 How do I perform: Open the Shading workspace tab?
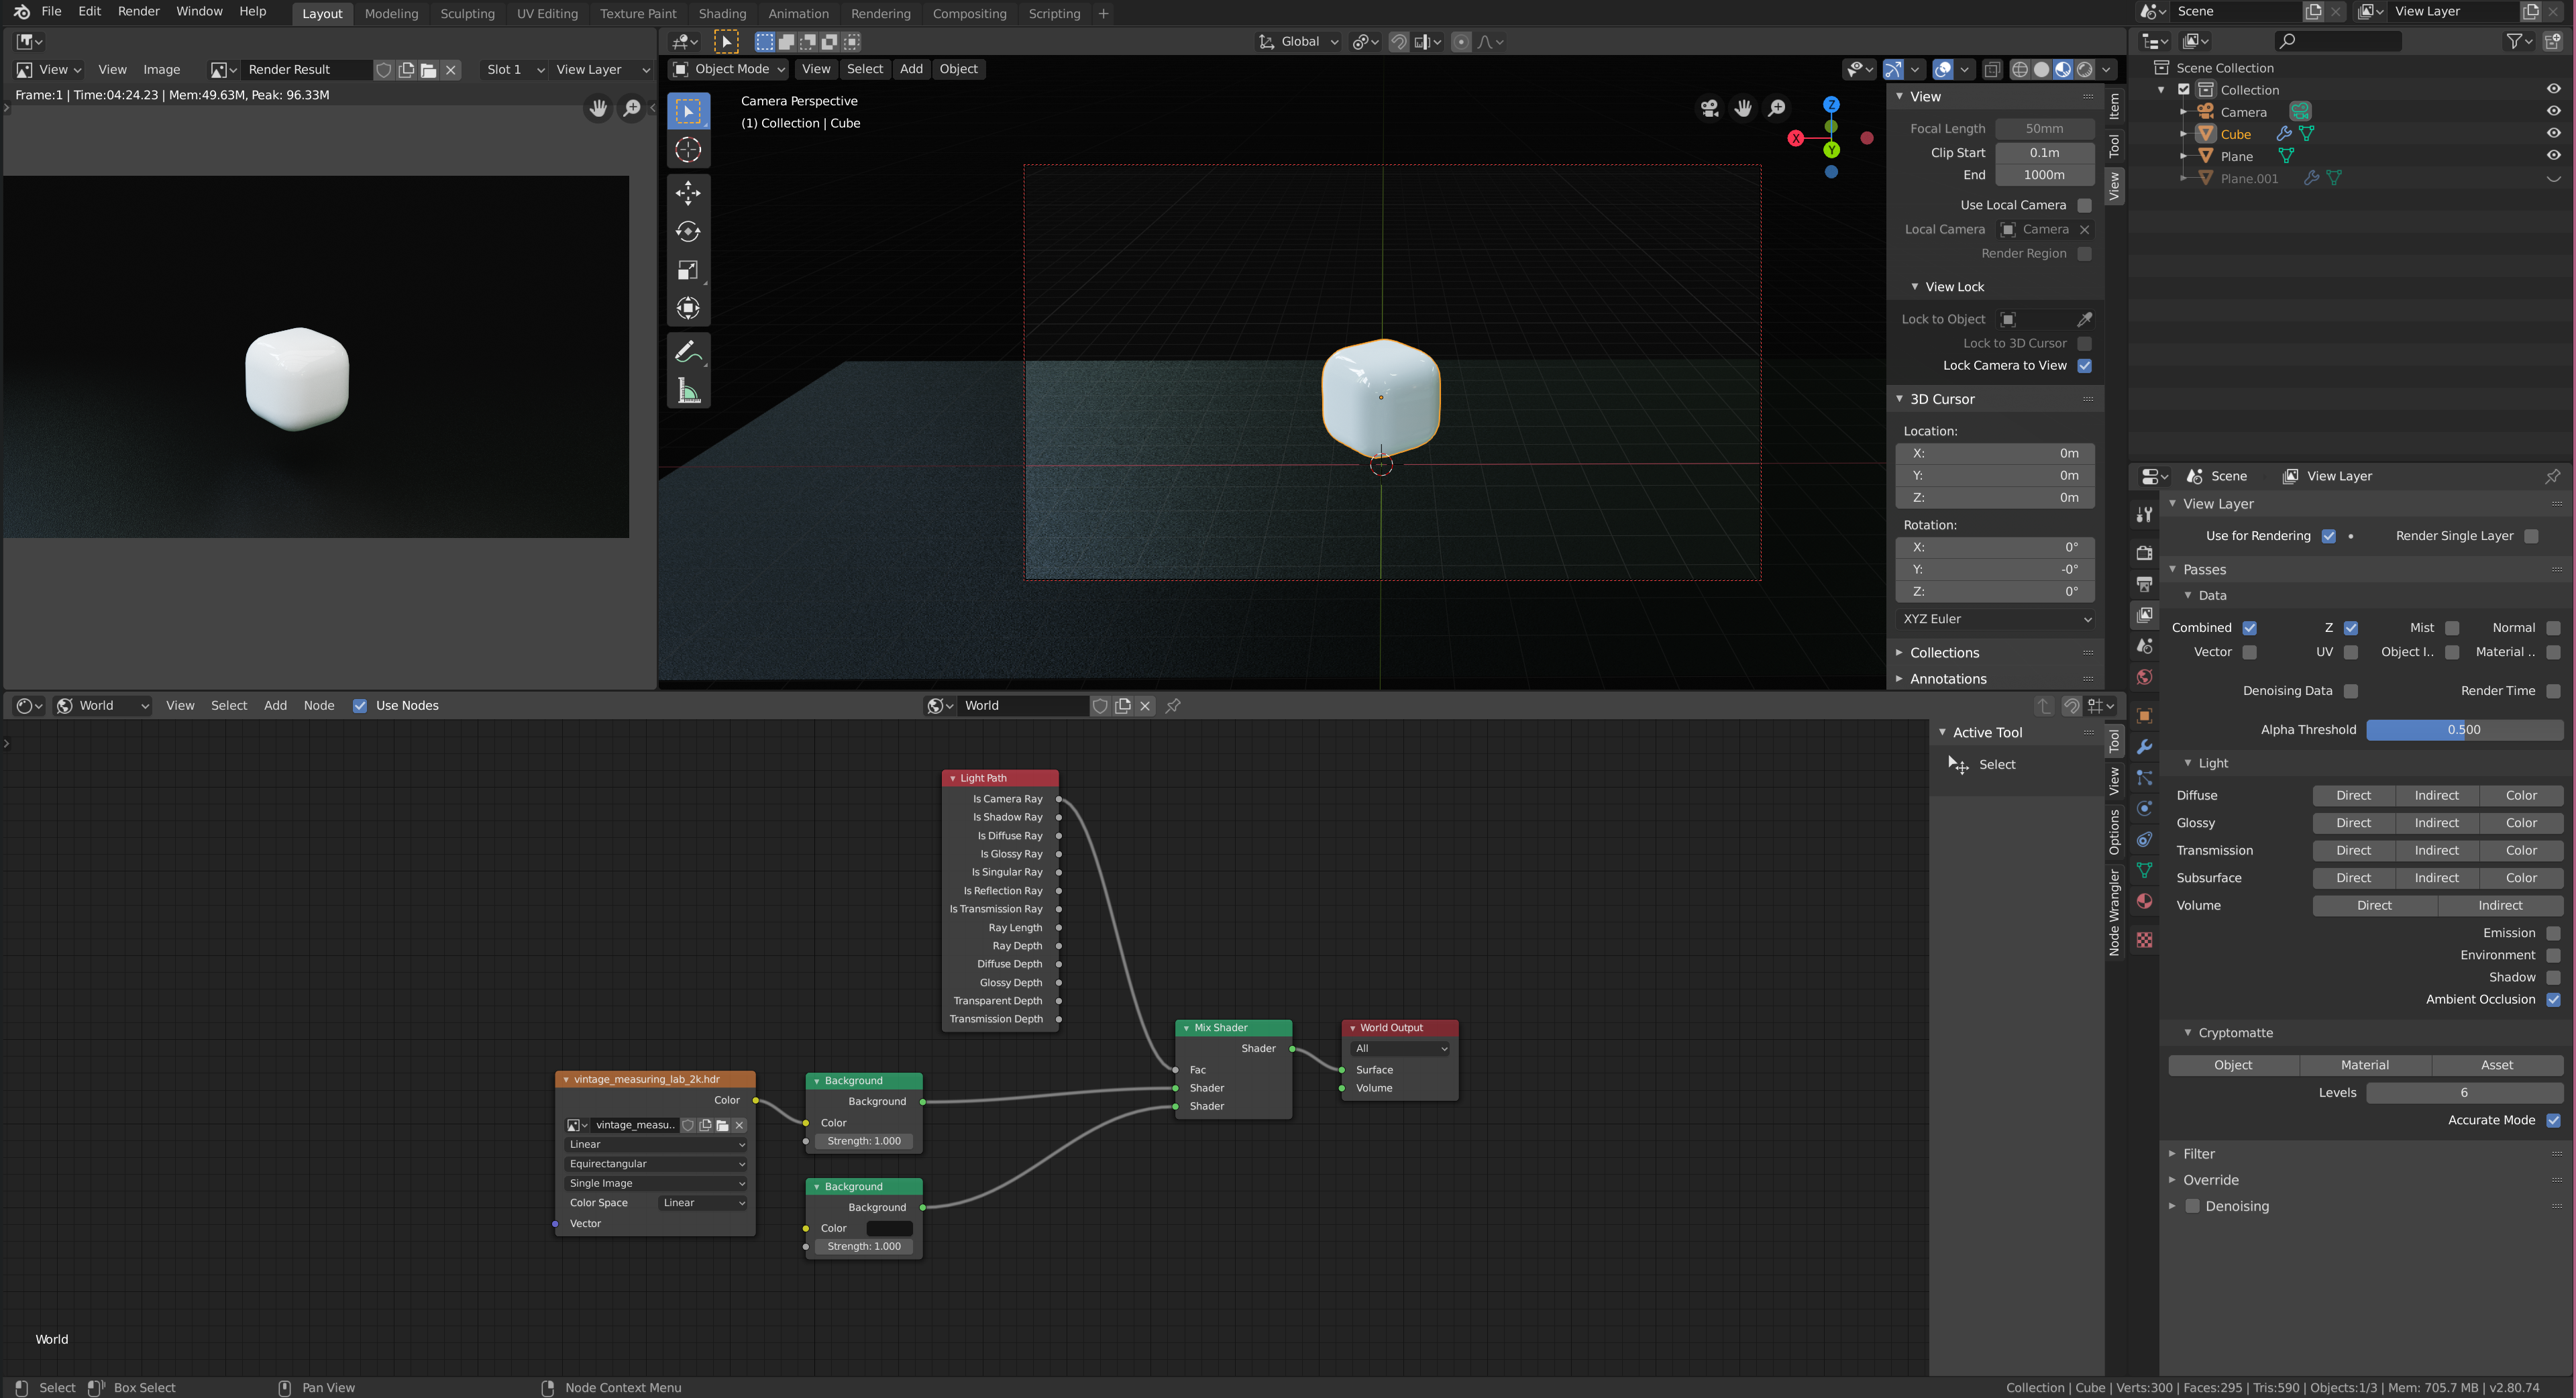(x=722, y=13)
